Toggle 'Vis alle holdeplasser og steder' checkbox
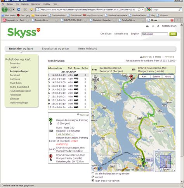The height and width of the screenshot is (188, 184). coord(93,173)
